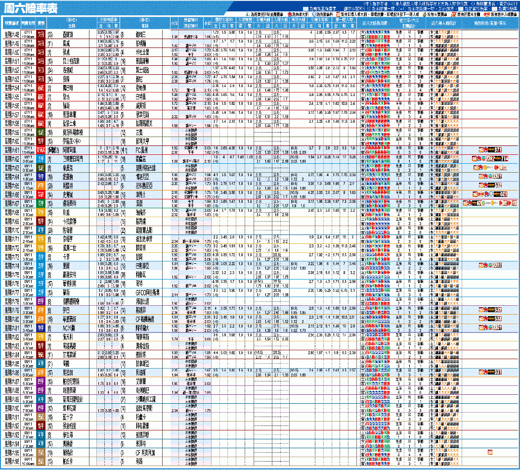Click the match number 星期六54 cell
This screenshot has height=470, width=520.
tap(12, 88)
